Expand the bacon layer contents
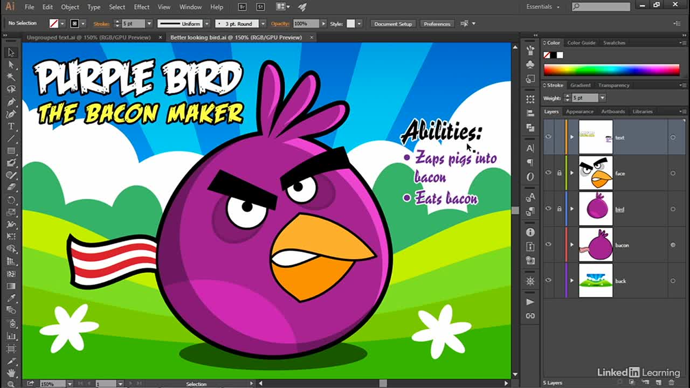This screenshot has height=388, width=690. [x=572, y=245]
